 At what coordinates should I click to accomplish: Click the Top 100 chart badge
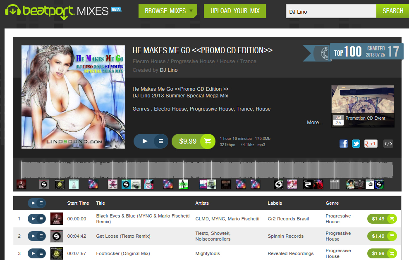353,52
